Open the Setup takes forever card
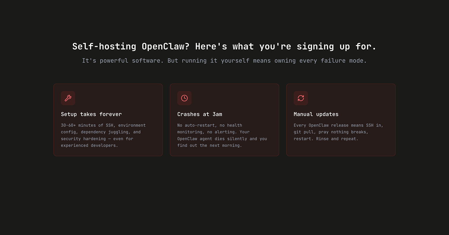Image resolution: width=449 pixels, height=235 pixels. (x=108, y=120)
